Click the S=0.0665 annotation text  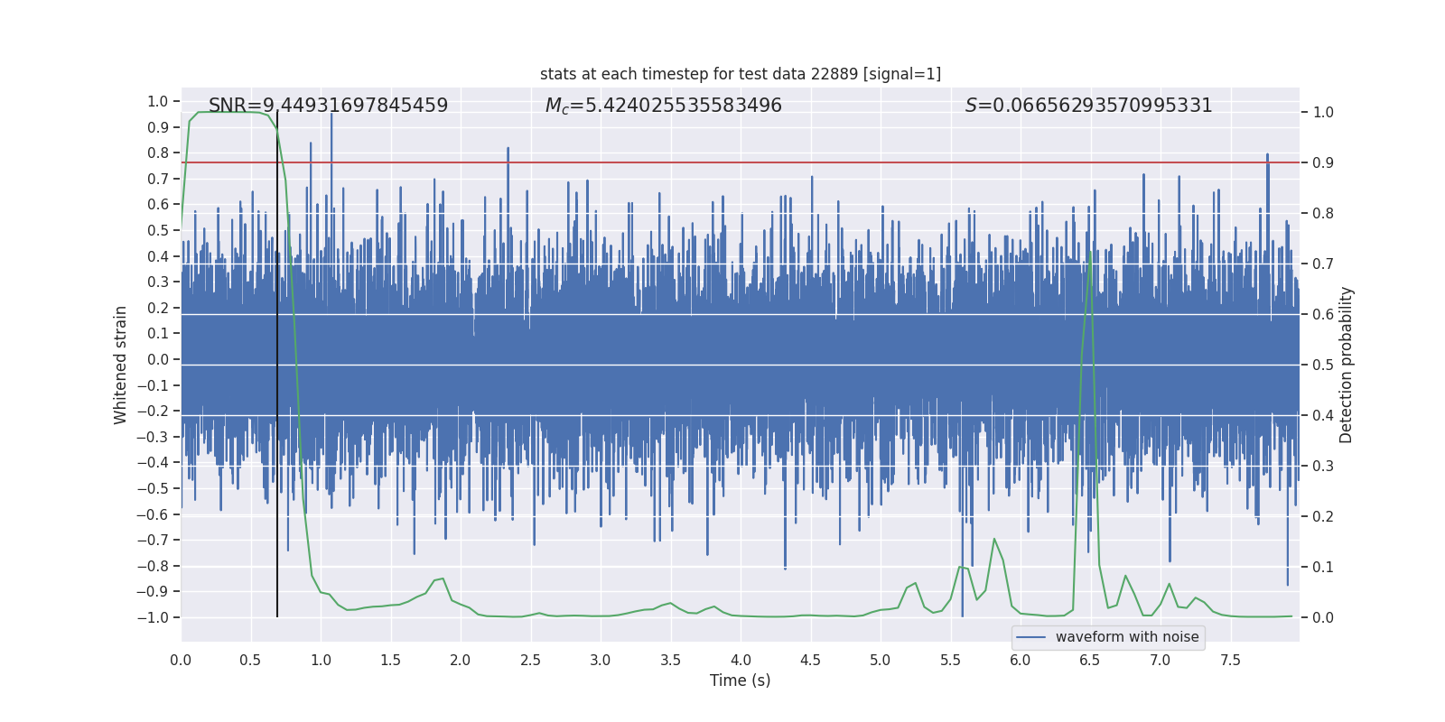(1087, 106)
